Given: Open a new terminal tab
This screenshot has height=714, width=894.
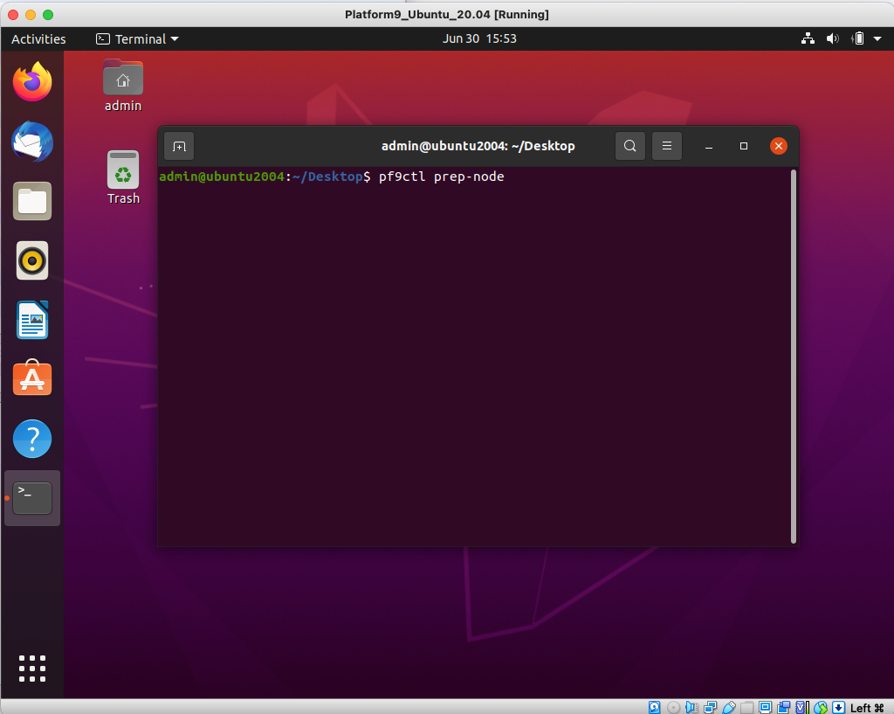Looking at the screenshot, I should (x=179, y=146).
